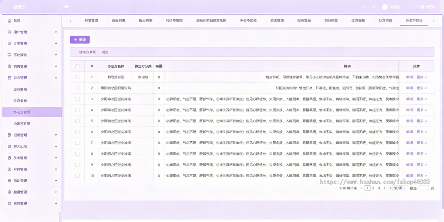Open the 10条/页 page size dropdown
Screen dimensions: 444x222
pyautogui.click(x=398, y=188)
